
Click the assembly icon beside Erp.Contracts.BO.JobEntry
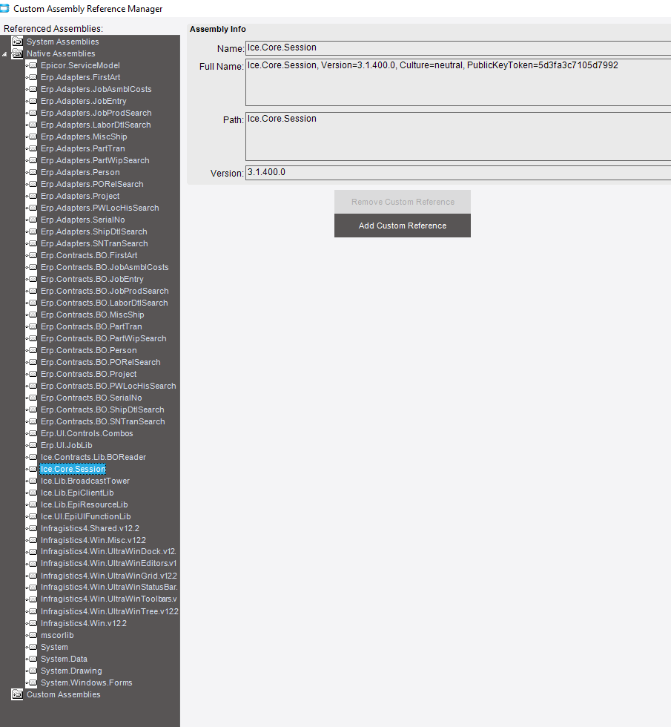coord(33,279)
